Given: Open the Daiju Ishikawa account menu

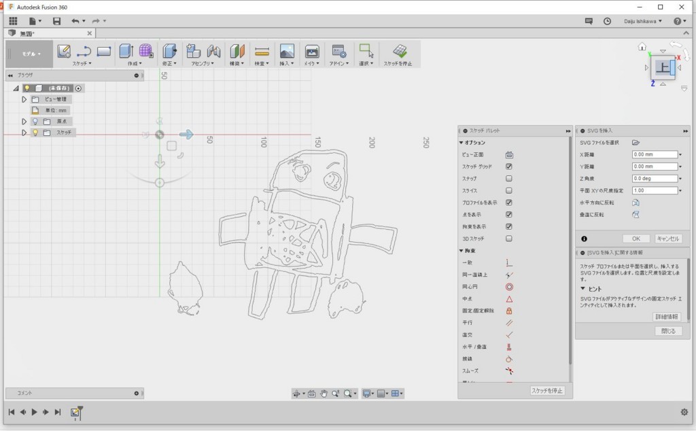Looking at the screenshot, I should click(643, 21).
